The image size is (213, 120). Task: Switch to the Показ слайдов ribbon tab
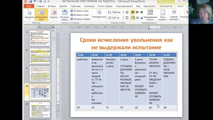[105, 6]
